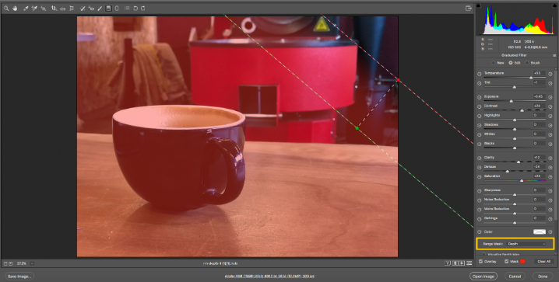The width and height of the screenshot is (559, 282).
Task: Click the Open Image button
Action: [483, 277]
